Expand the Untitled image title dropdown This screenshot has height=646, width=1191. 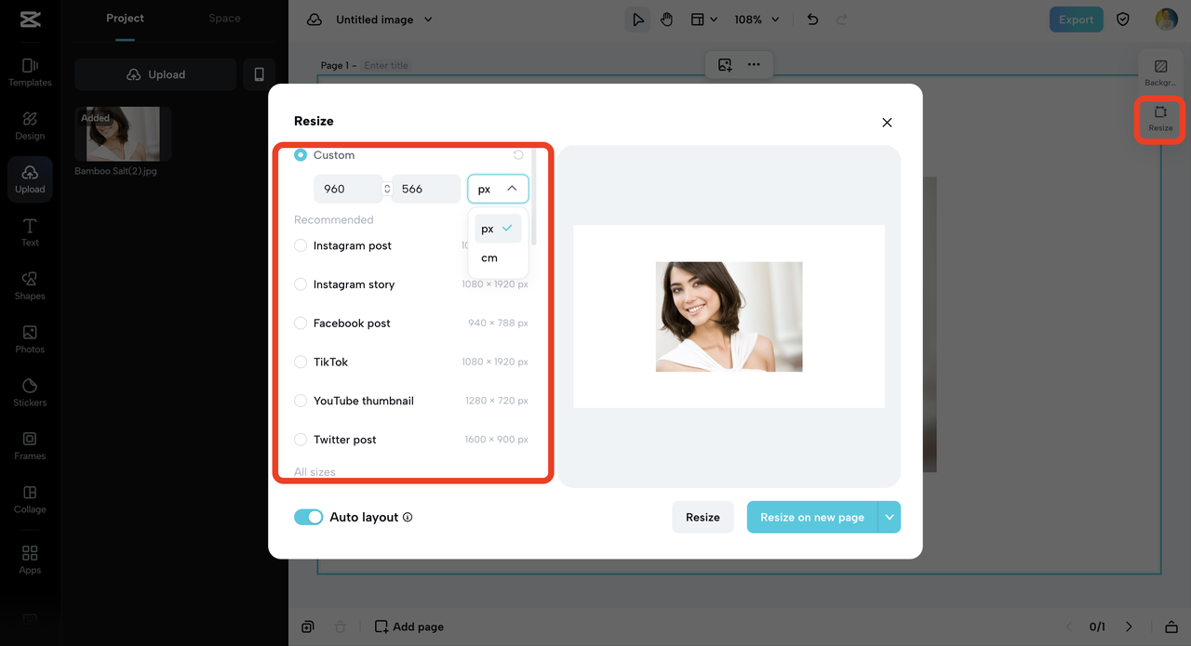pyautogui.click(x=428, y=20)
